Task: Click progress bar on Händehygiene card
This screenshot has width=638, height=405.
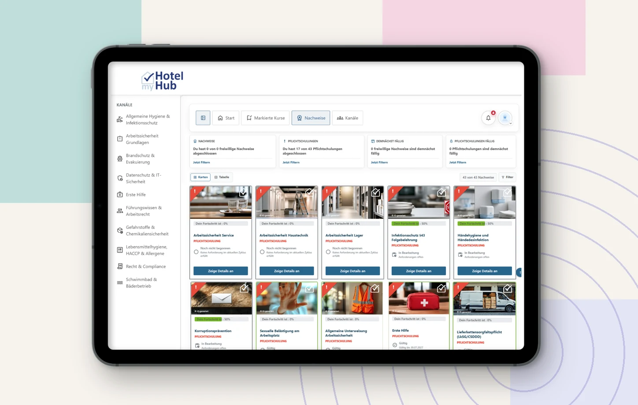Action: click(x=485, y=224)
